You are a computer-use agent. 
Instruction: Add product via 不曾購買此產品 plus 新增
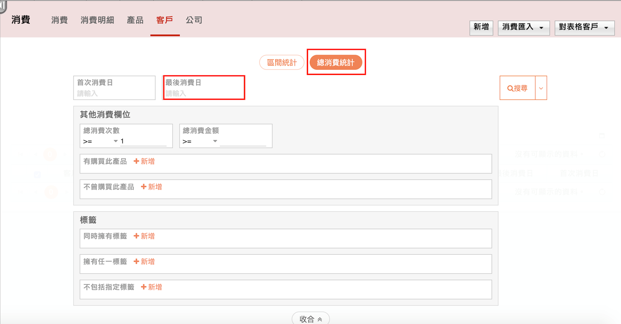[x=151, y=187]
